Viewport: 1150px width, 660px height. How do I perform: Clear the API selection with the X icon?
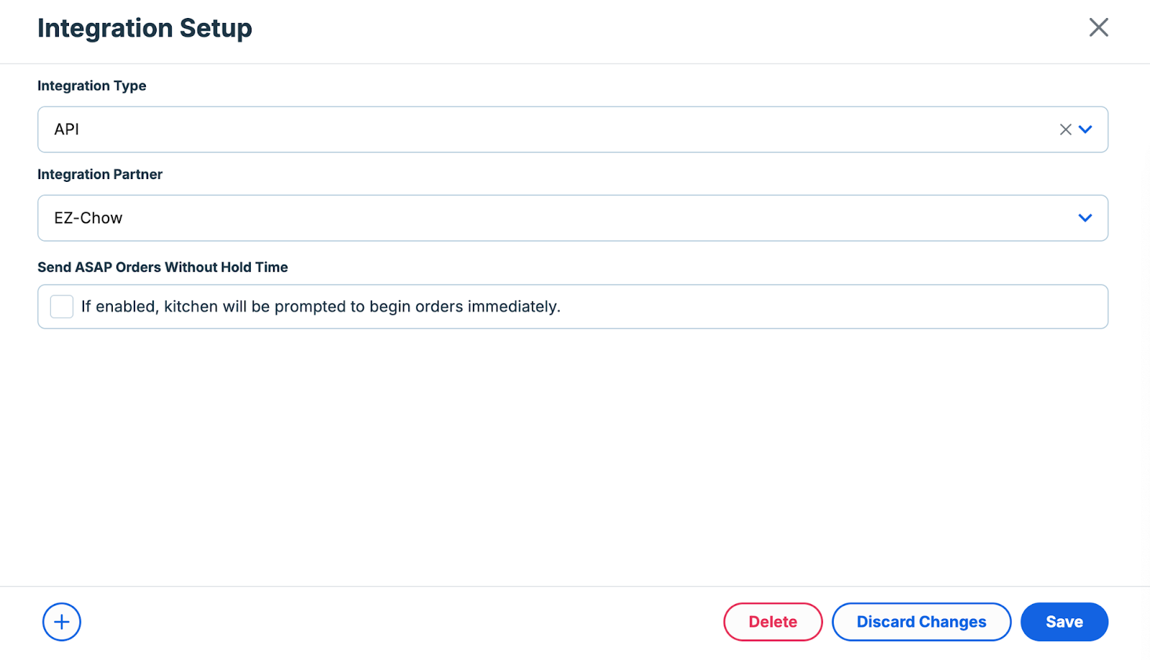click(1065, 129)
